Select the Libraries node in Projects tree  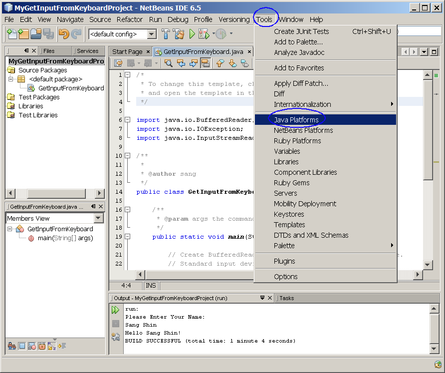[30, 106]
